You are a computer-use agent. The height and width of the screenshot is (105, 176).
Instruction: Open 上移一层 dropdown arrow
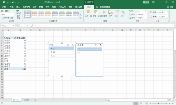pos(89,18)
